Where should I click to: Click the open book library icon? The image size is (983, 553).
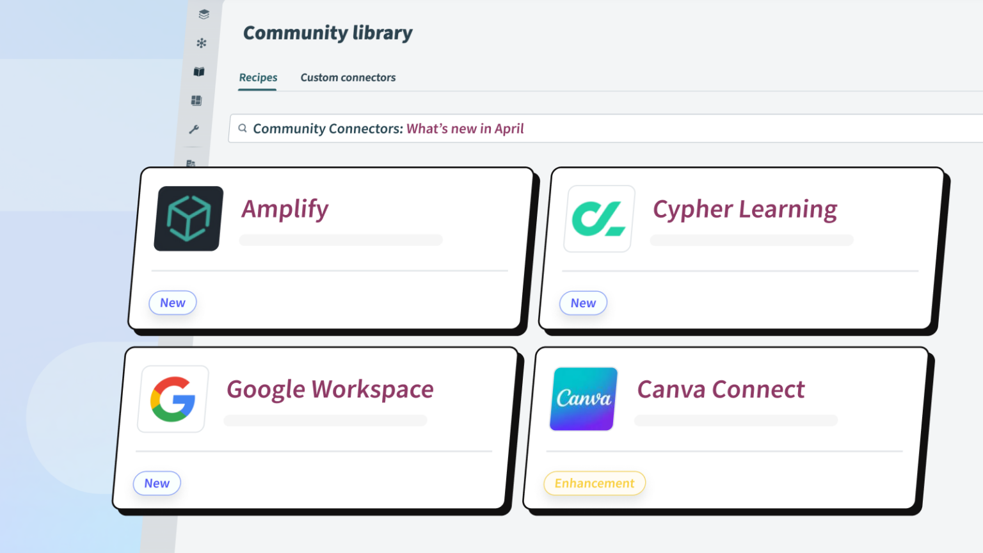pos(199,72)
